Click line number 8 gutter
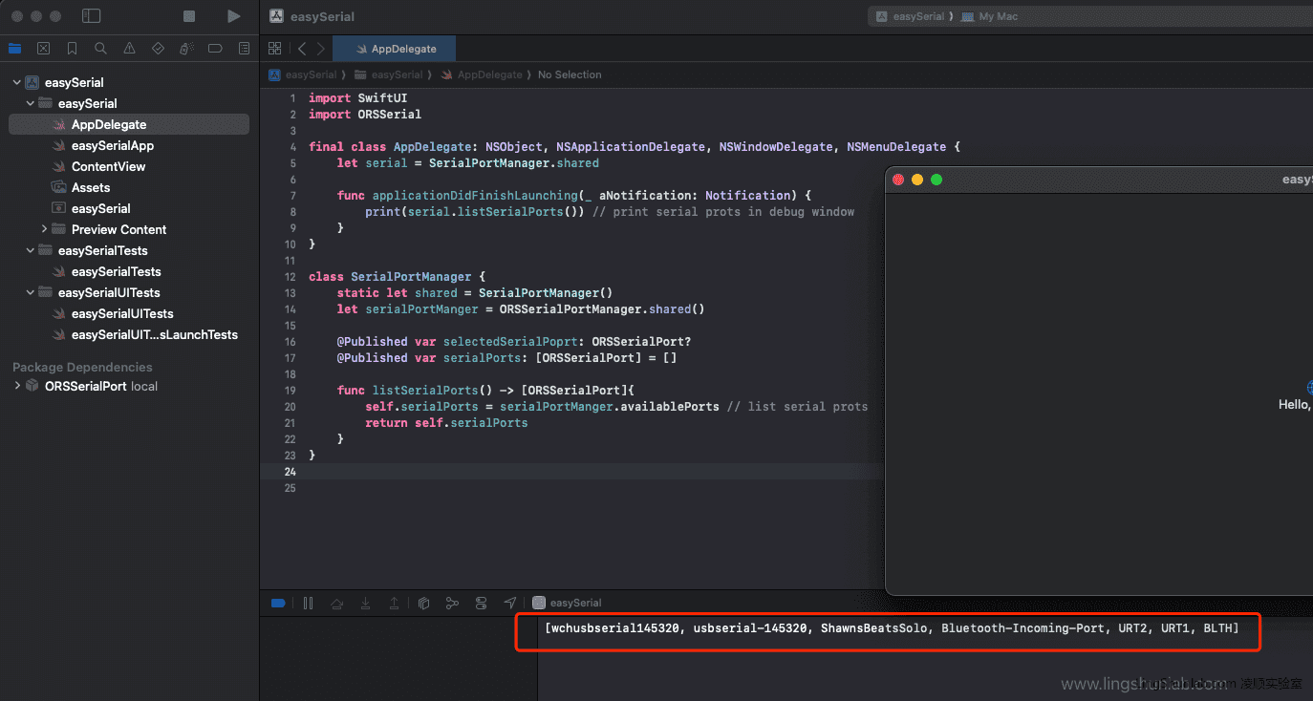 (291, 212)
